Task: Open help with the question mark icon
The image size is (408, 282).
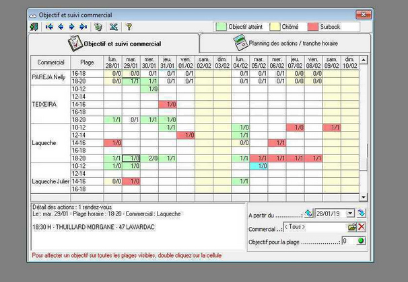Action: [129, 27]
